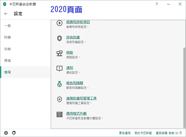Click the 更多產品 link in the footer
The image size is (186, 137).
125,133
